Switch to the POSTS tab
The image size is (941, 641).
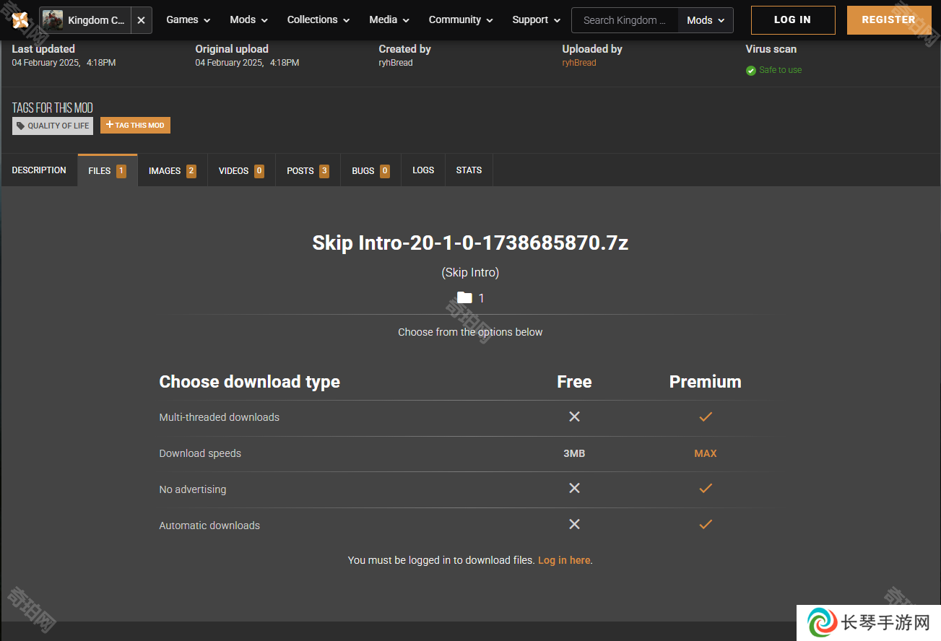(308, 170)
